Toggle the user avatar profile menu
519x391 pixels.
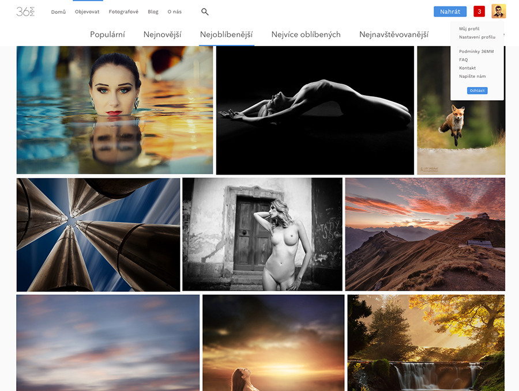[498, 12]
